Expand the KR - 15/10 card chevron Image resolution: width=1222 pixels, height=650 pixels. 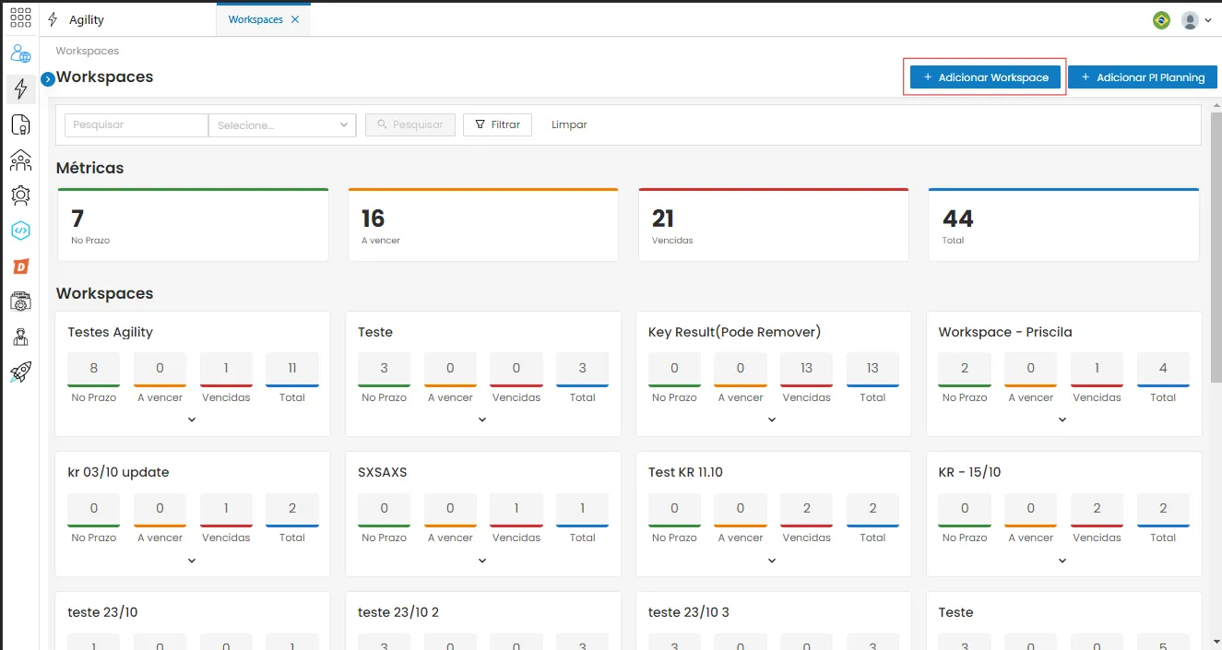click(x=1062, y=560)
